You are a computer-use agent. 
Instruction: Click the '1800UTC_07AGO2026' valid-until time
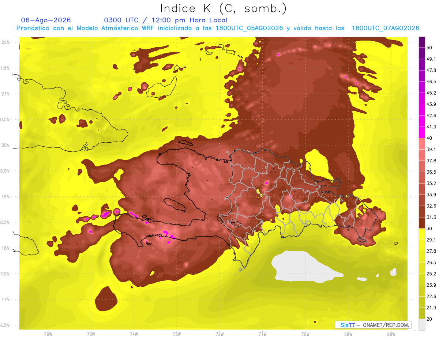[385, 28]
